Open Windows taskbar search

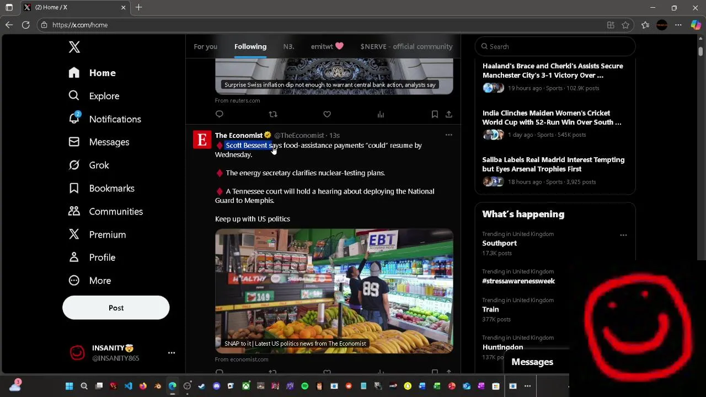84,387
